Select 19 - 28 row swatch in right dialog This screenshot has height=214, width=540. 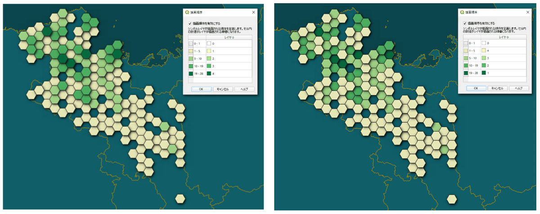coord(466,73)
